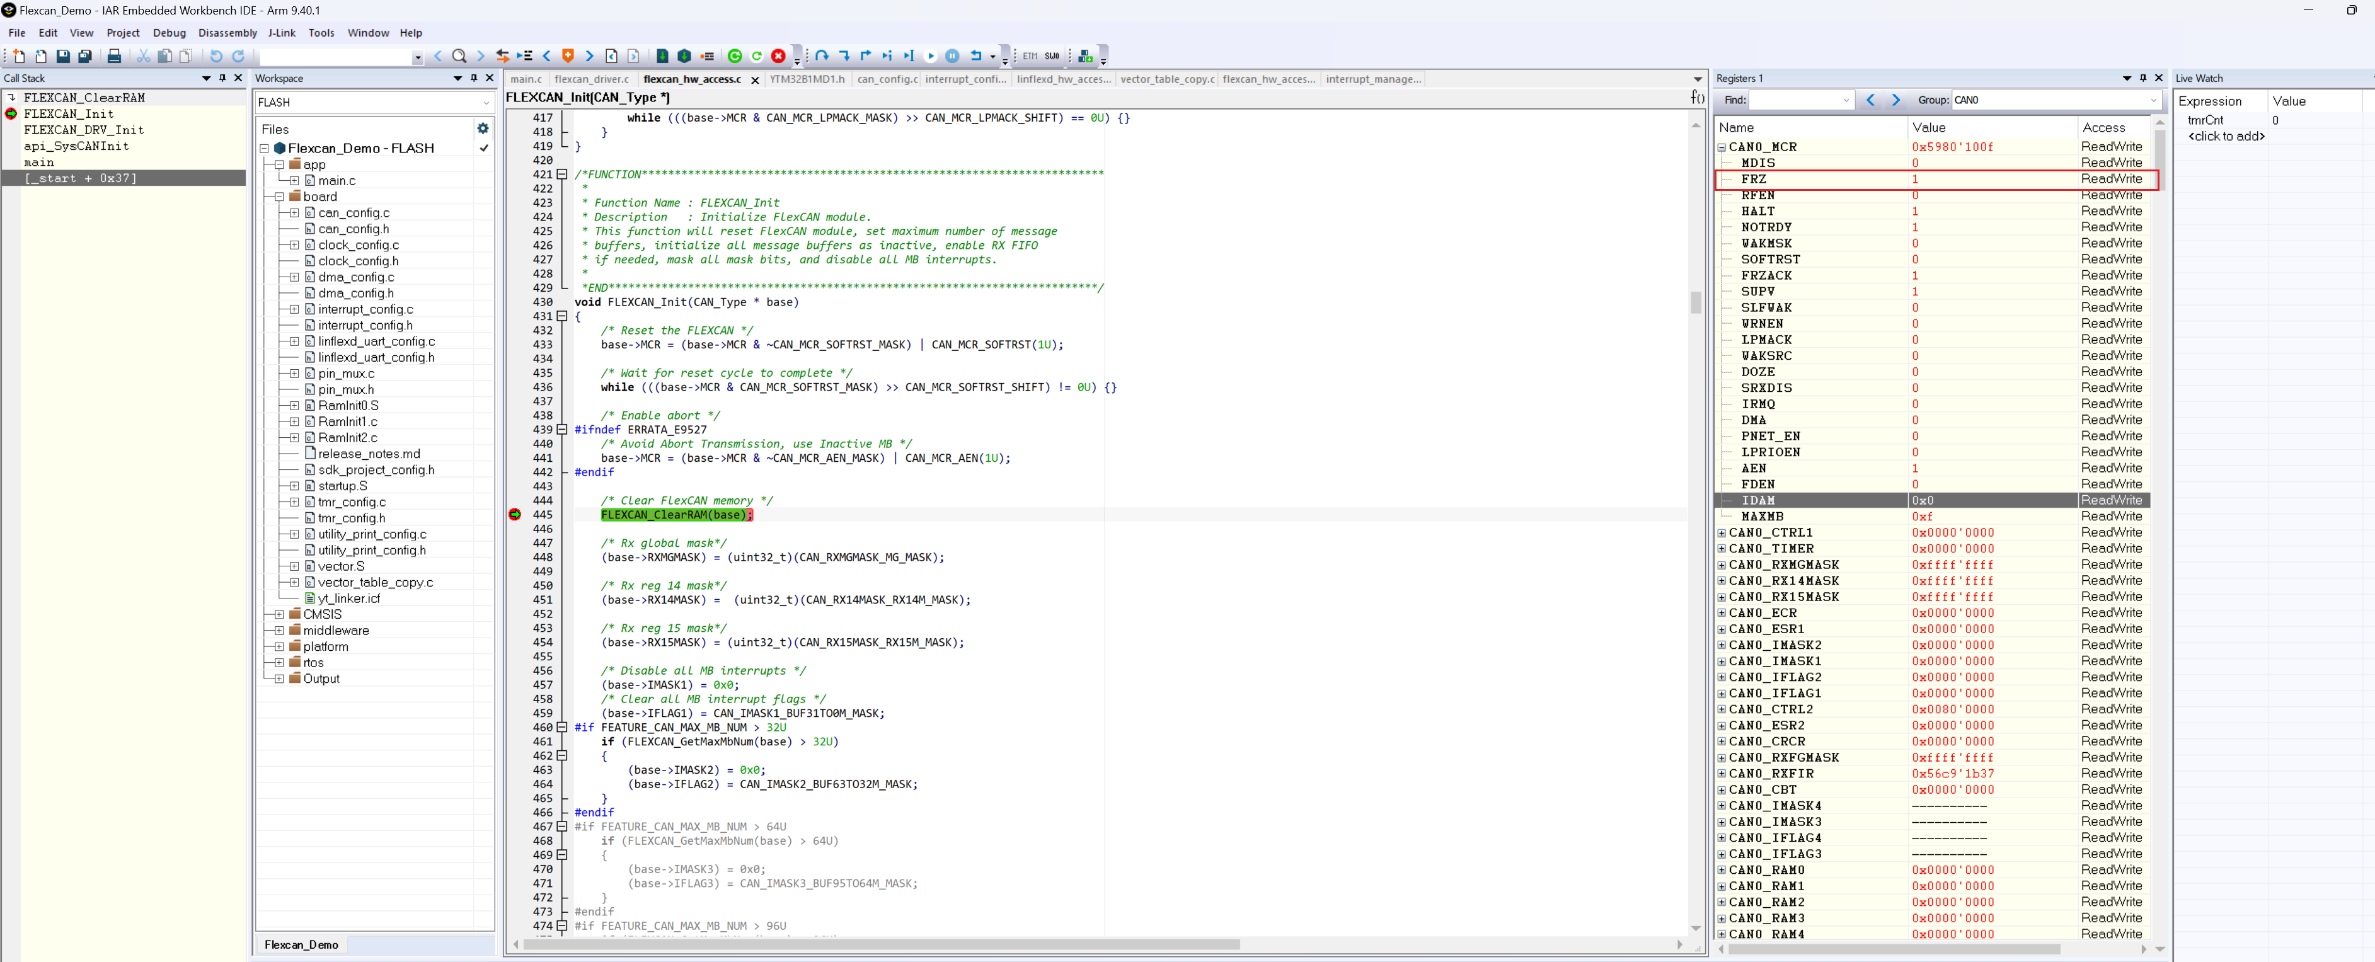Pin the Call Stack panel

[222, 78]
